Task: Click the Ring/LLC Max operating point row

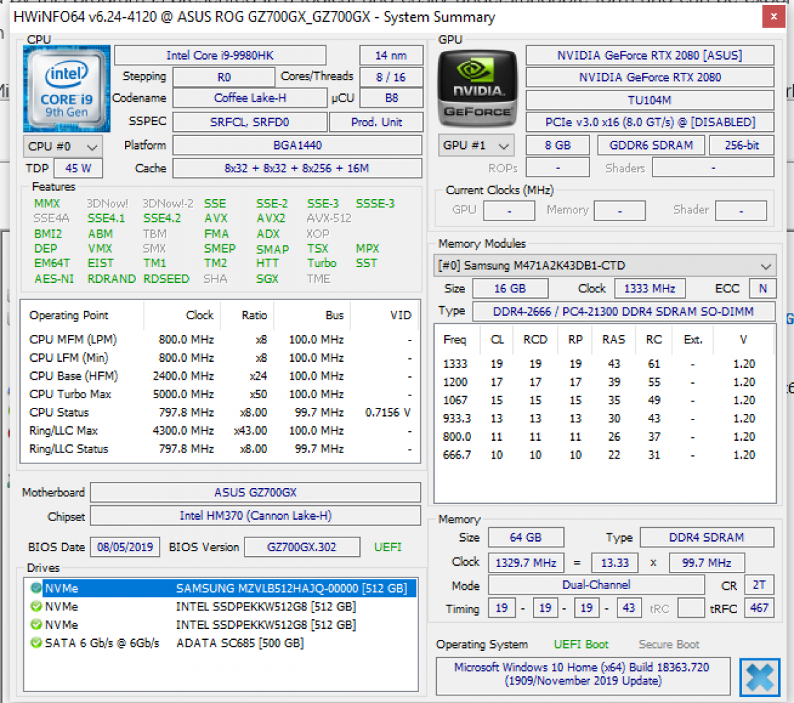Action: (220, 430)
